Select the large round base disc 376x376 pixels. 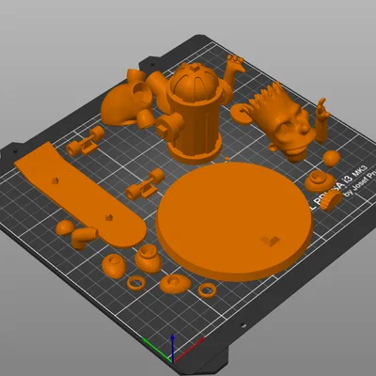point(234,221)
